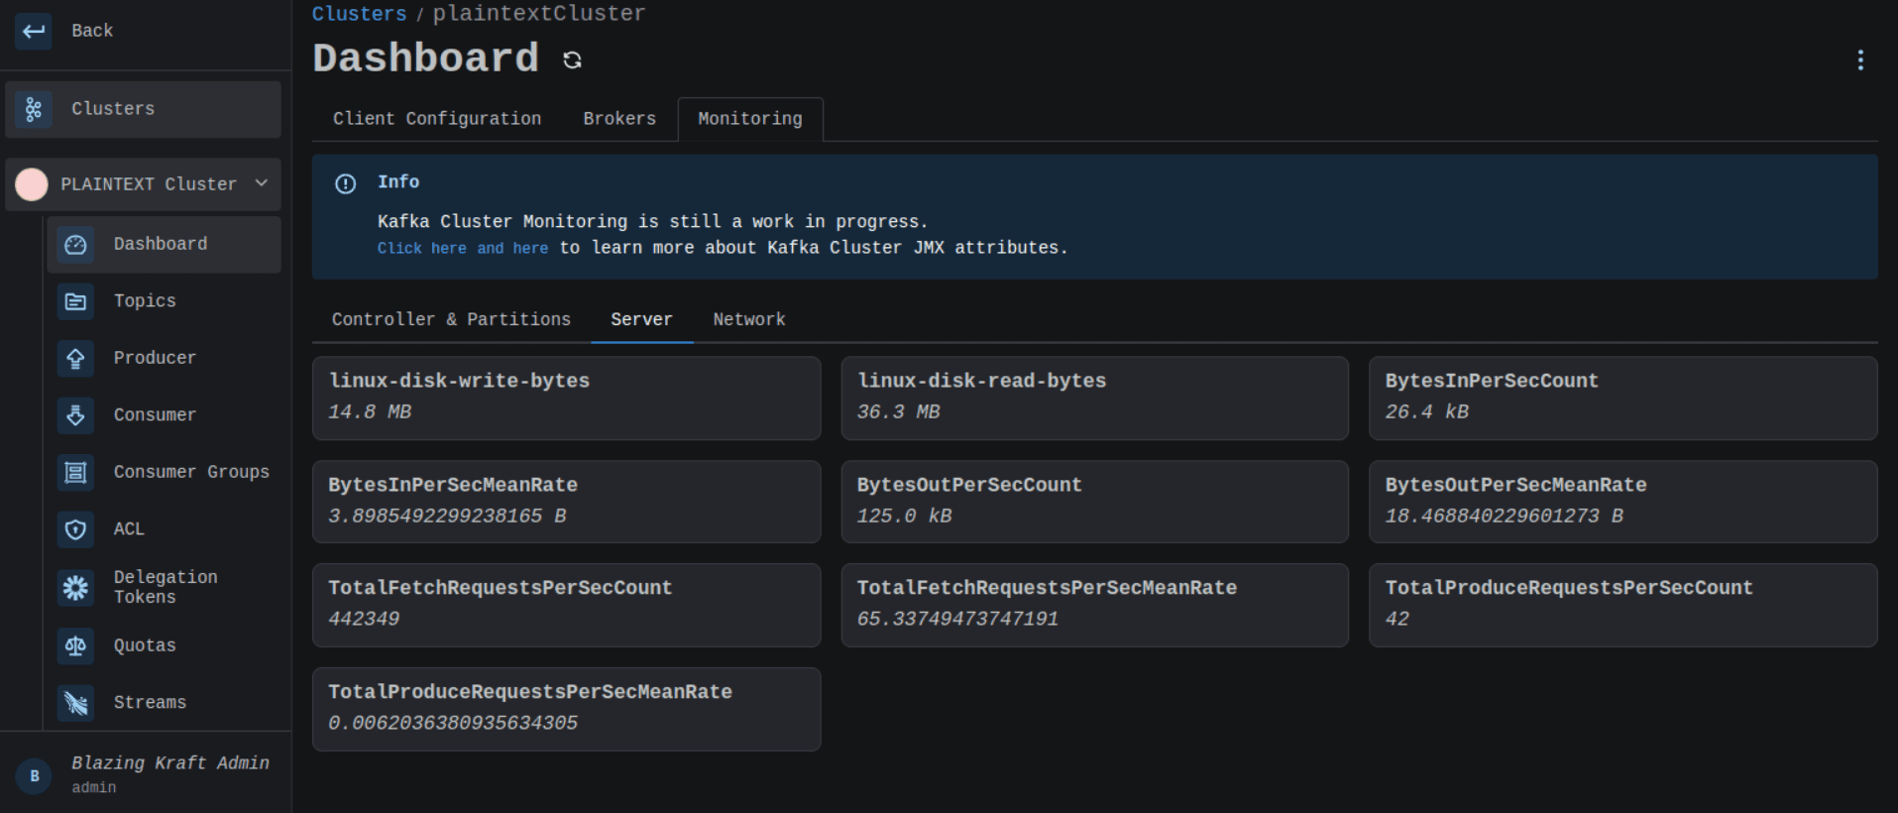Click the BytesInPerSecMeanRate title

point(453,485)
